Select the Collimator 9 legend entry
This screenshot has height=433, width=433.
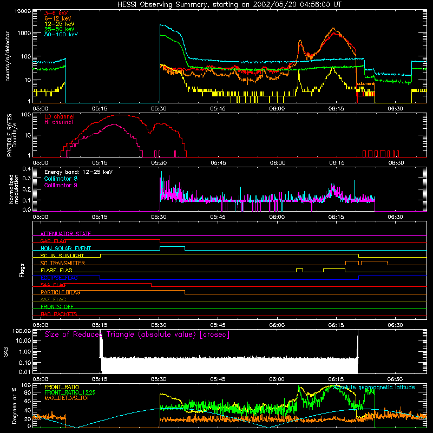[61, 185]
